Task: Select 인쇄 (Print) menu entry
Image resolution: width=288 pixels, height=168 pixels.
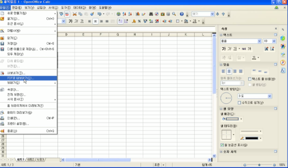Action: click(28, 118)
